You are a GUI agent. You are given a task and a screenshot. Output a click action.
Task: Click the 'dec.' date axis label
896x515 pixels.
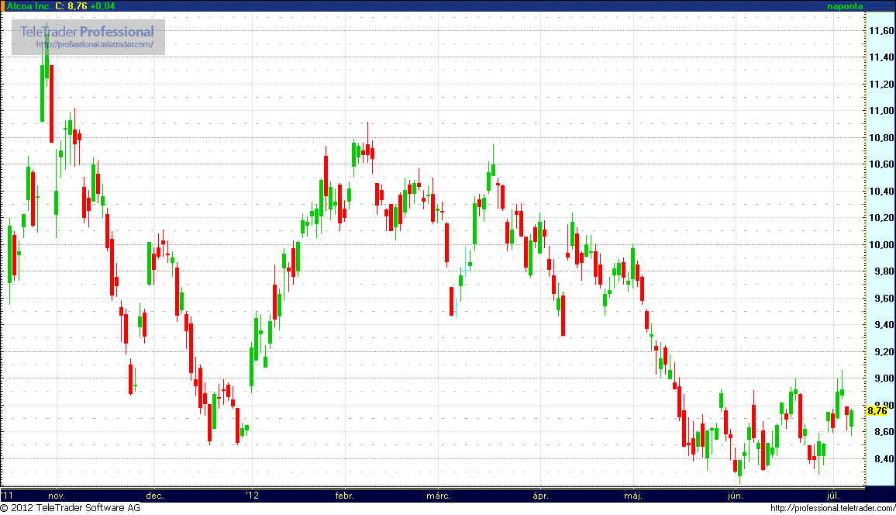pos(154,496)
